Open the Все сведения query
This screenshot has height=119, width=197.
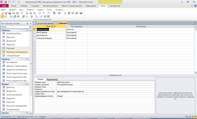12,62
